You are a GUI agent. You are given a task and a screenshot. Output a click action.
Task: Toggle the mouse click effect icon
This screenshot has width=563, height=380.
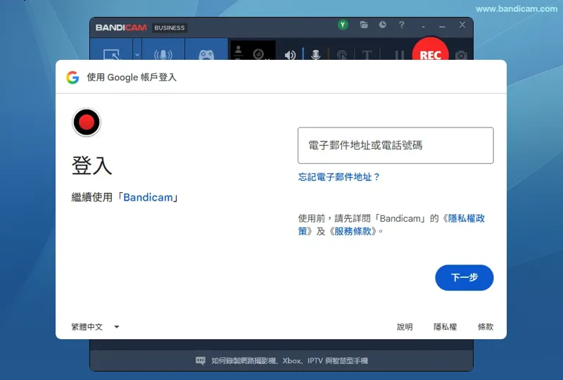click(x=342, y=55)
